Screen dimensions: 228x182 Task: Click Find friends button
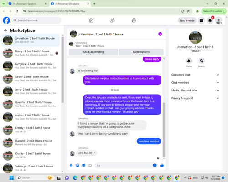(187, 20)
